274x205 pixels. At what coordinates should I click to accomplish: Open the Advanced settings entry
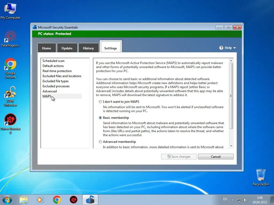pyautogui.click(x=50, y=91)
